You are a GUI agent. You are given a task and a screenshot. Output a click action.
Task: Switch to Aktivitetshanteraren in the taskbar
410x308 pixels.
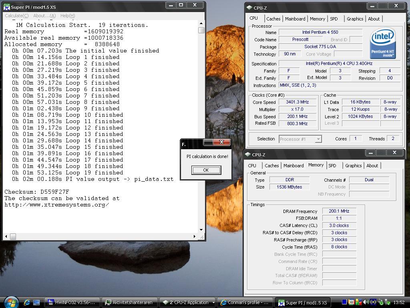[x=129, y=302]
